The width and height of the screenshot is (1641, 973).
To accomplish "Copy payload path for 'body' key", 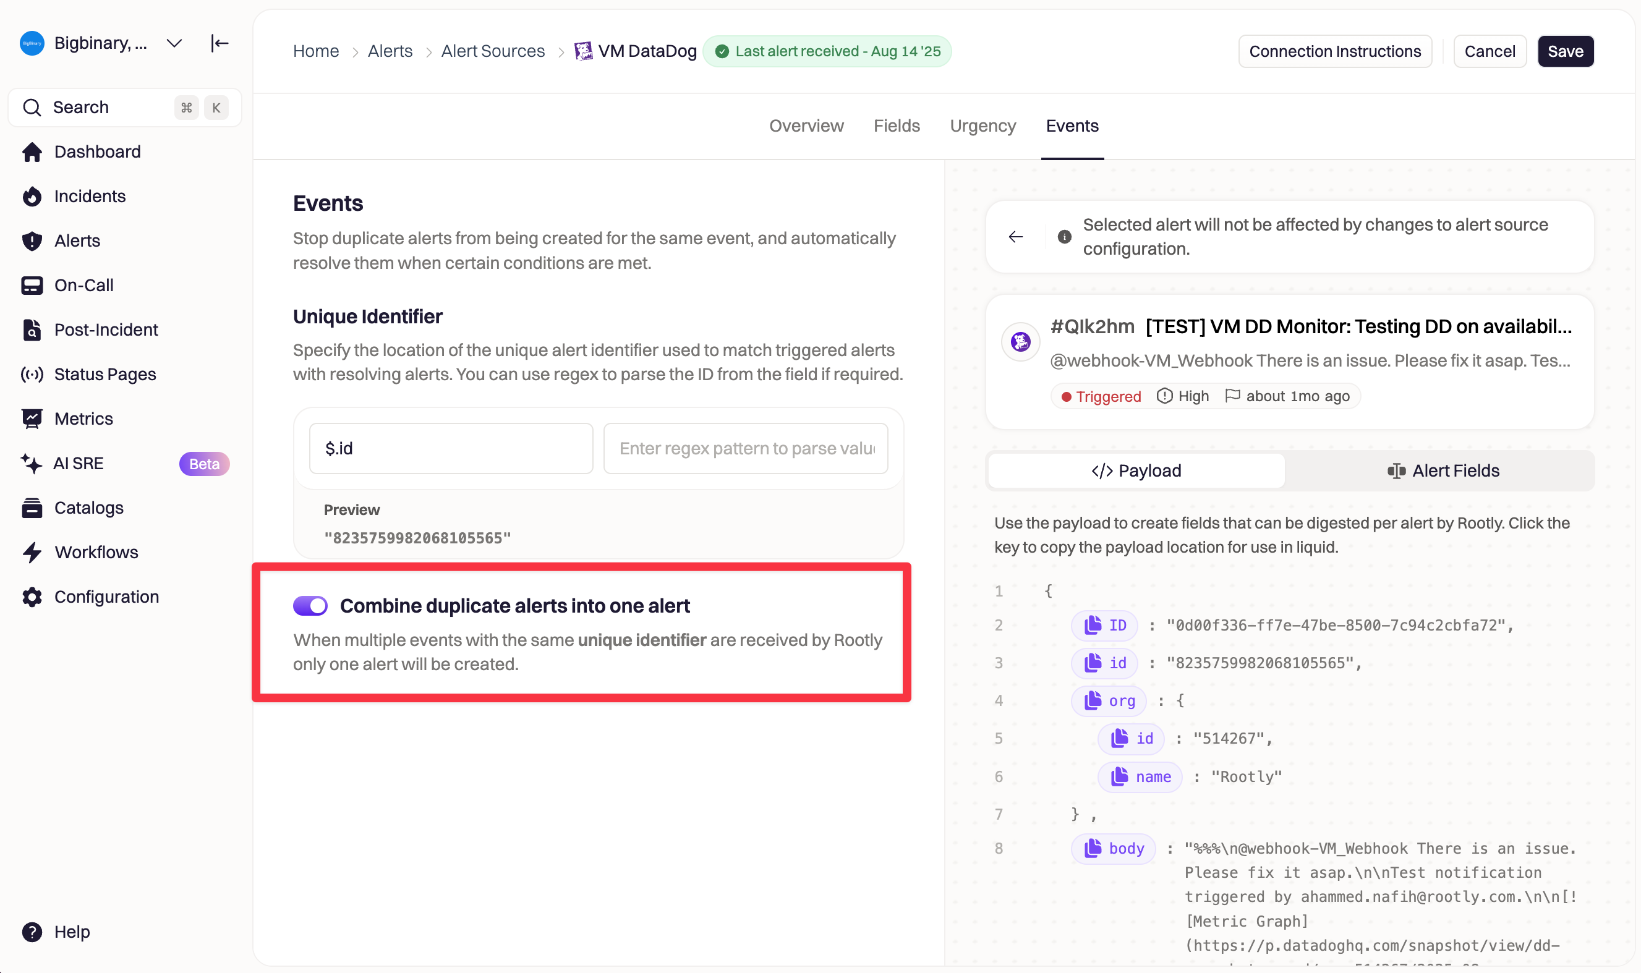I will (x=1113, y=848).
